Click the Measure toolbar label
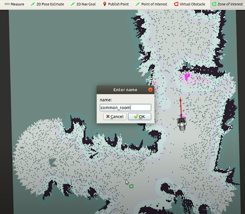 [17, 4]
